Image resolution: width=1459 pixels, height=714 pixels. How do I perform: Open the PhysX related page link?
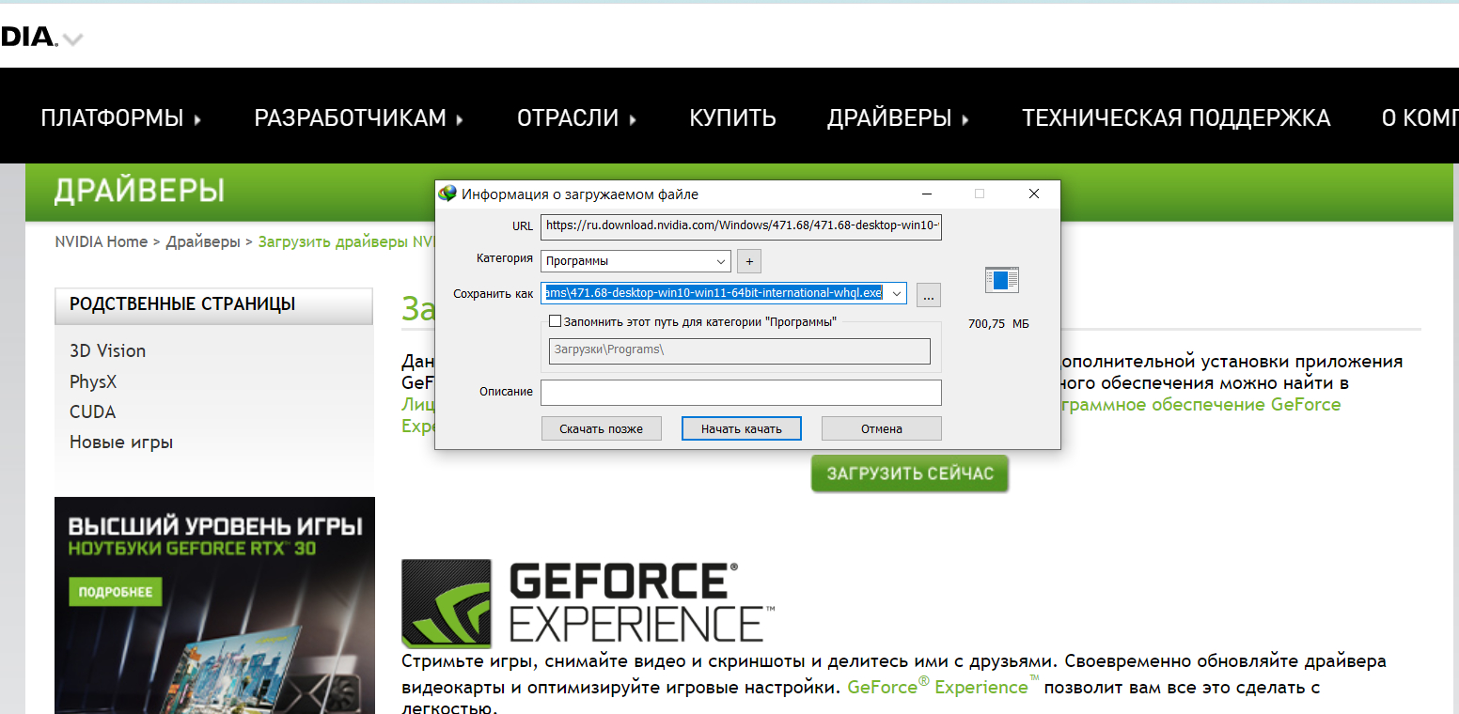point(93,381)
